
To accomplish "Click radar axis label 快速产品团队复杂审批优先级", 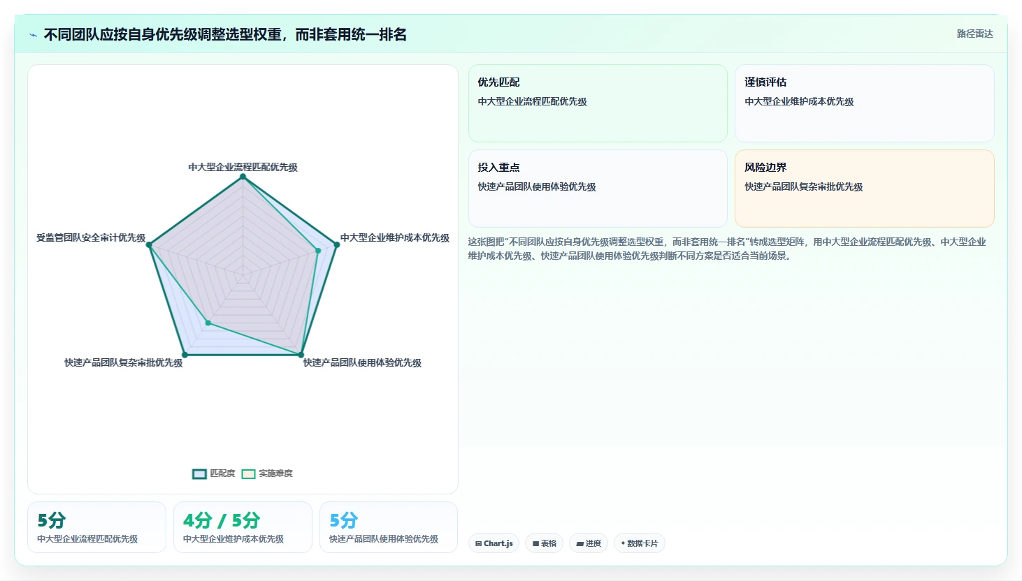I will [x=124, y=362].
